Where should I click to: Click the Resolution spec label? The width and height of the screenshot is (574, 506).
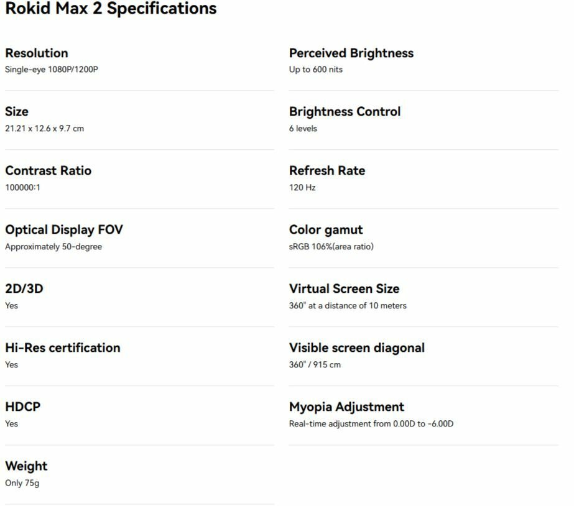click(37, 53)
